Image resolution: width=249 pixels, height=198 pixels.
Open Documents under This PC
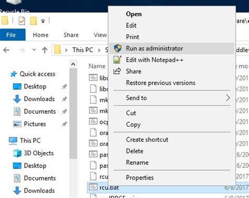40,178
